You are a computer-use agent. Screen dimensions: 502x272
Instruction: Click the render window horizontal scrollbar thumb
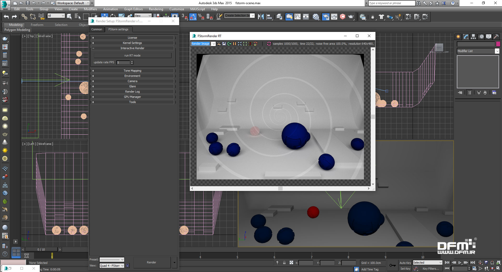(x=280, y=188)
